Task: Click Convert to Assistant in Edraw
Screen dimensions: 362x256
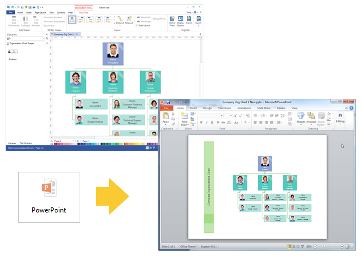Action: (x=53, y=18)
